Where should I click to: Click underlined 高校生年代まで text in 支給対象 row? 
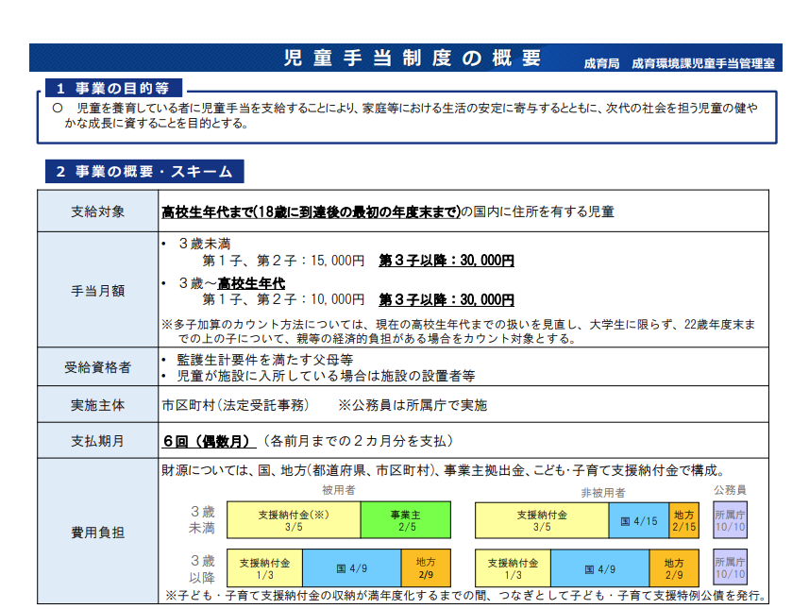(x=206, y=211)
